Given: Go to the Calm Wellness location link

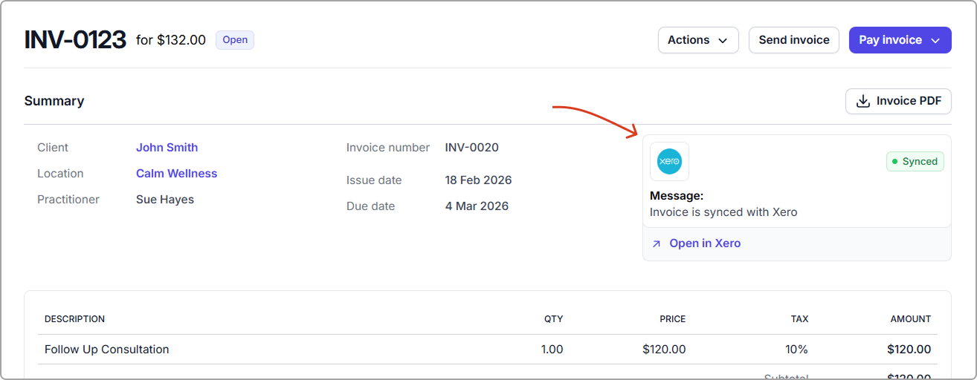Looking at the screenshot, I should [x=176, y=174].
